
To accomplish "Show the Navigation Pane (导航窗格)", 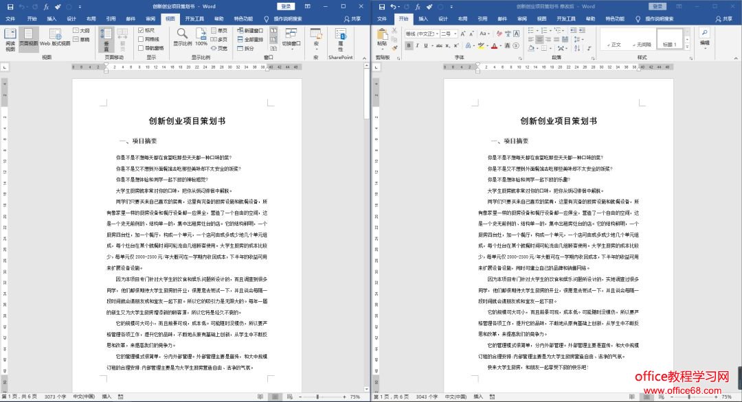I will click(141, 48).
